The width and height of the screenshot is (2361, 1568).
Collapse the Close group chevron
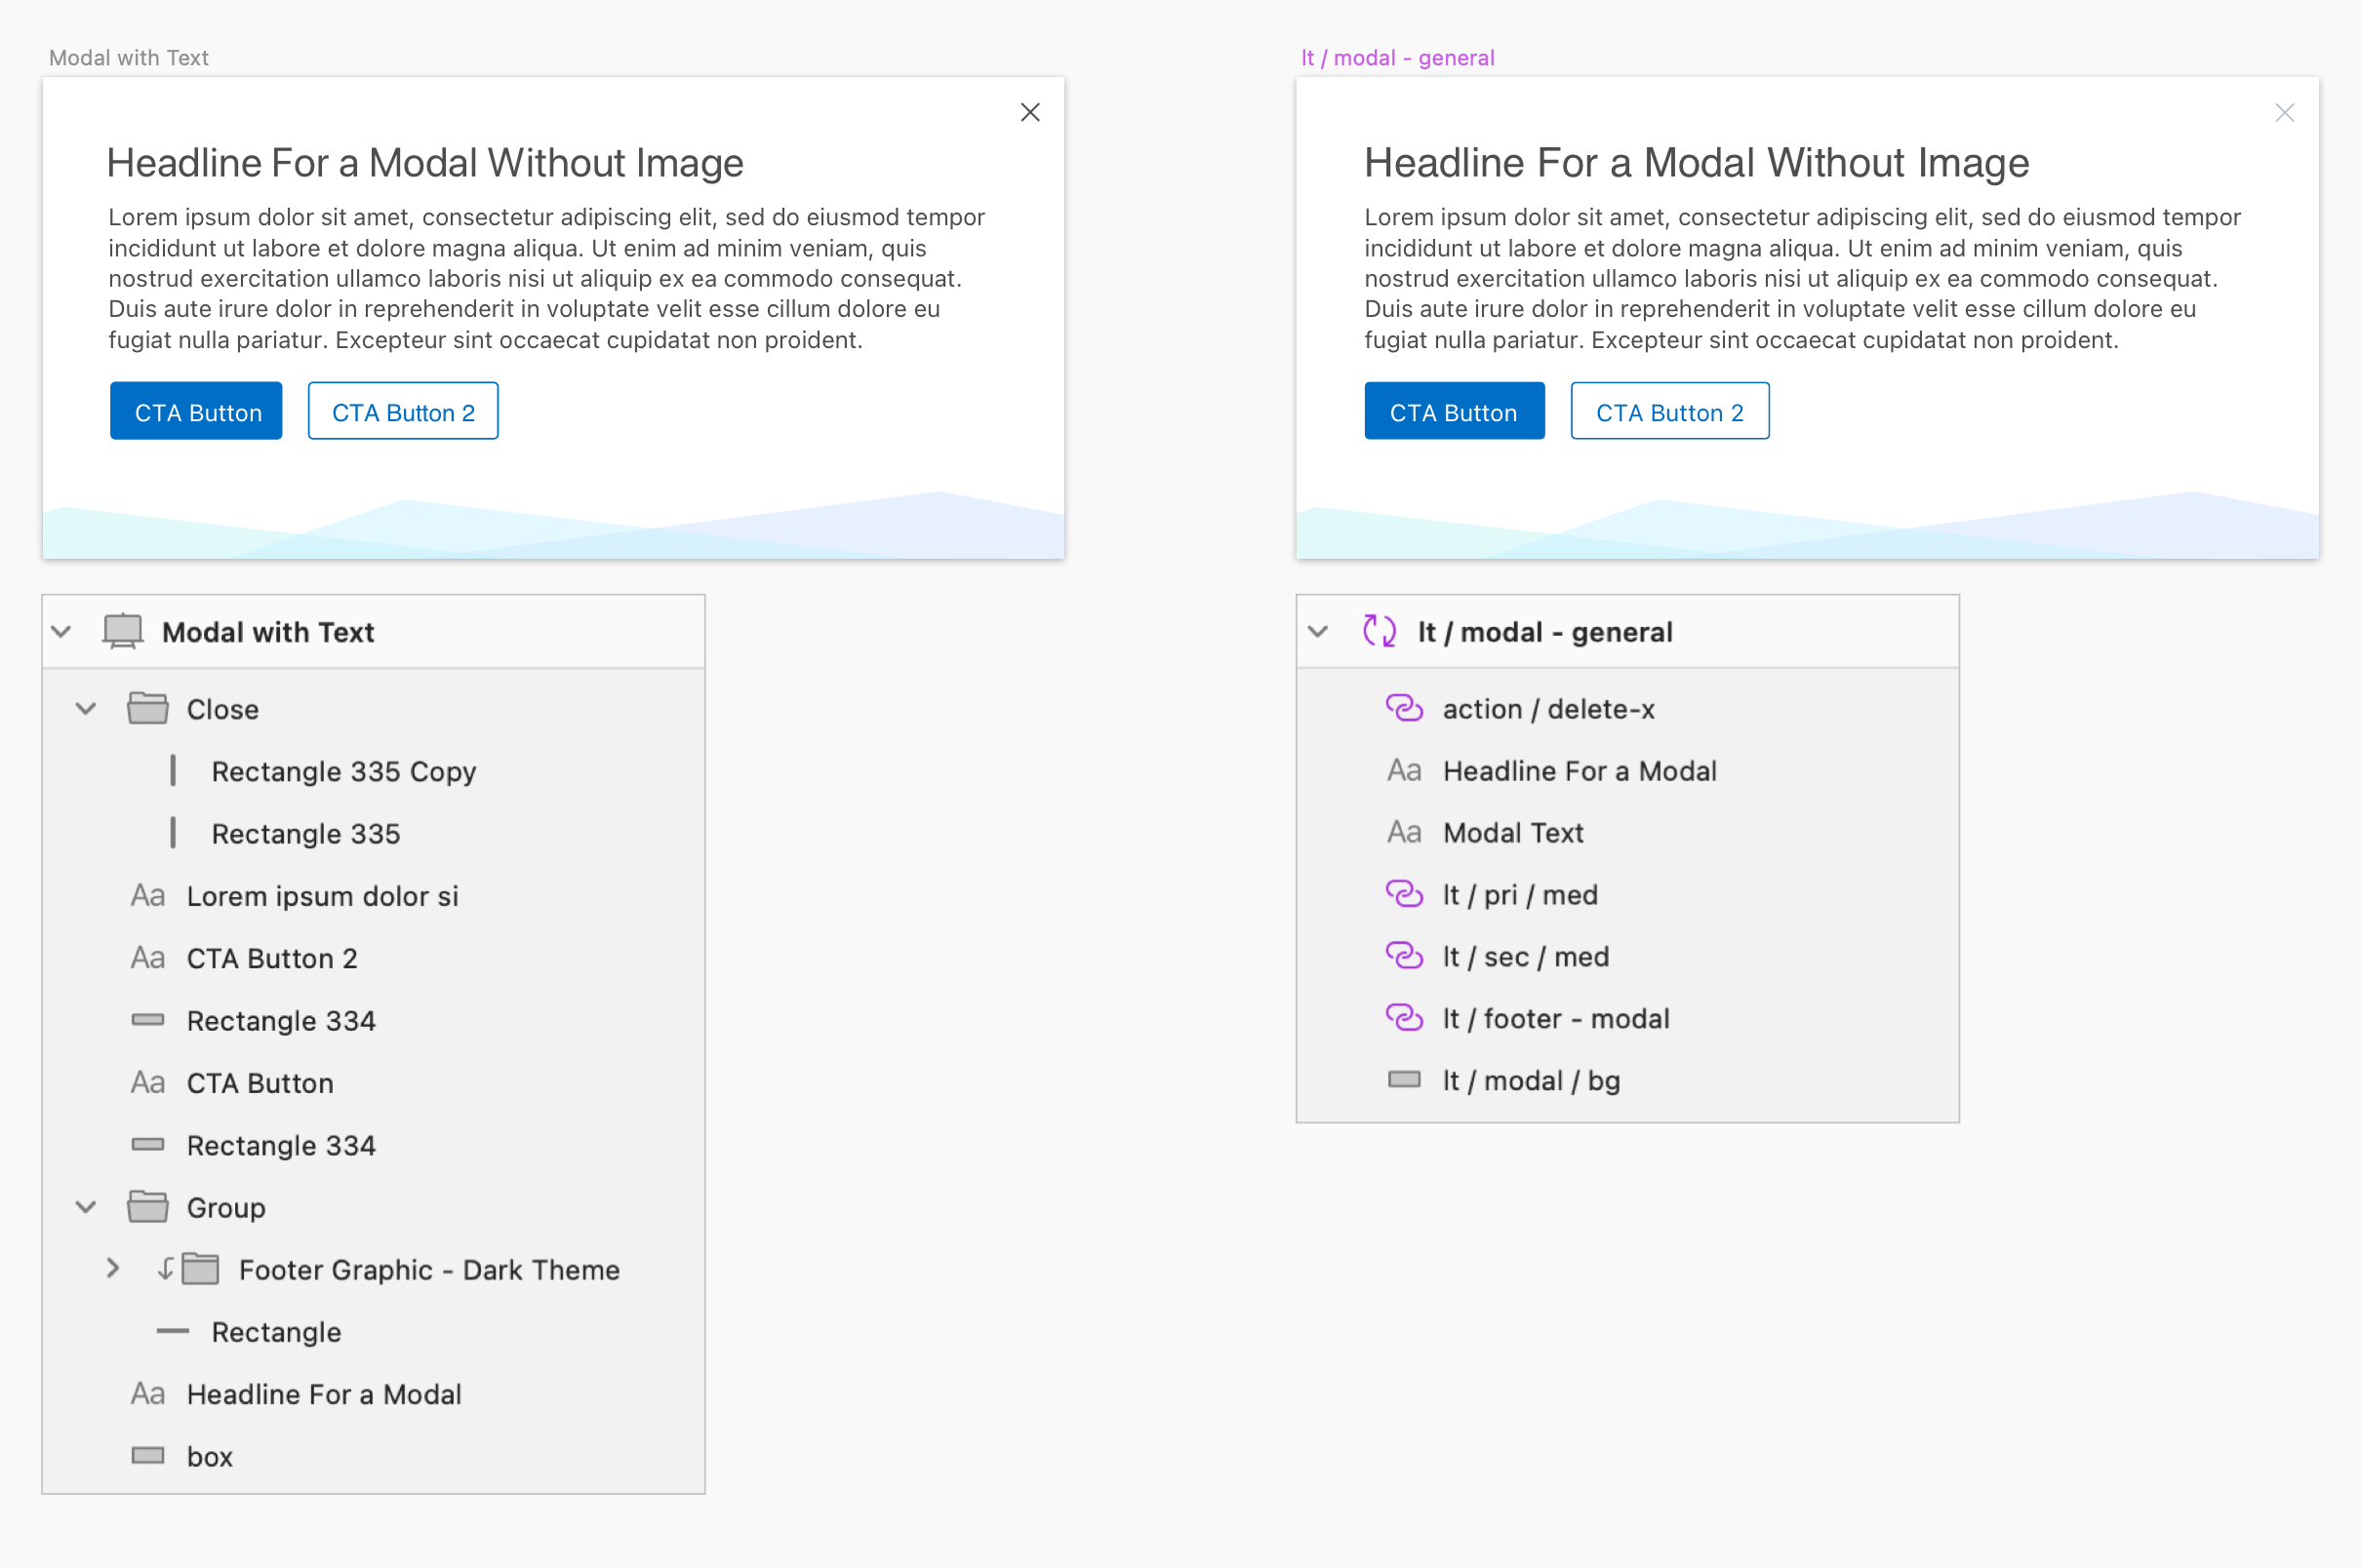[x=87, y=709]
